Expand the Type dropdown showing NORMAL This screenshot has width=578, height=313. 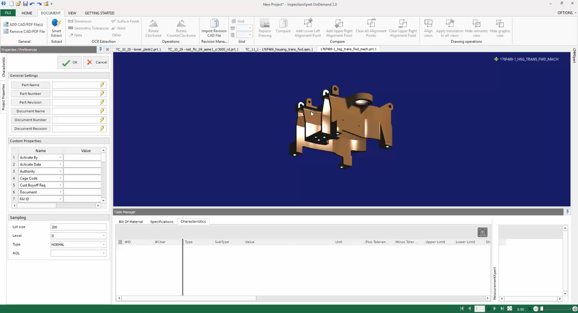point(103,244)
